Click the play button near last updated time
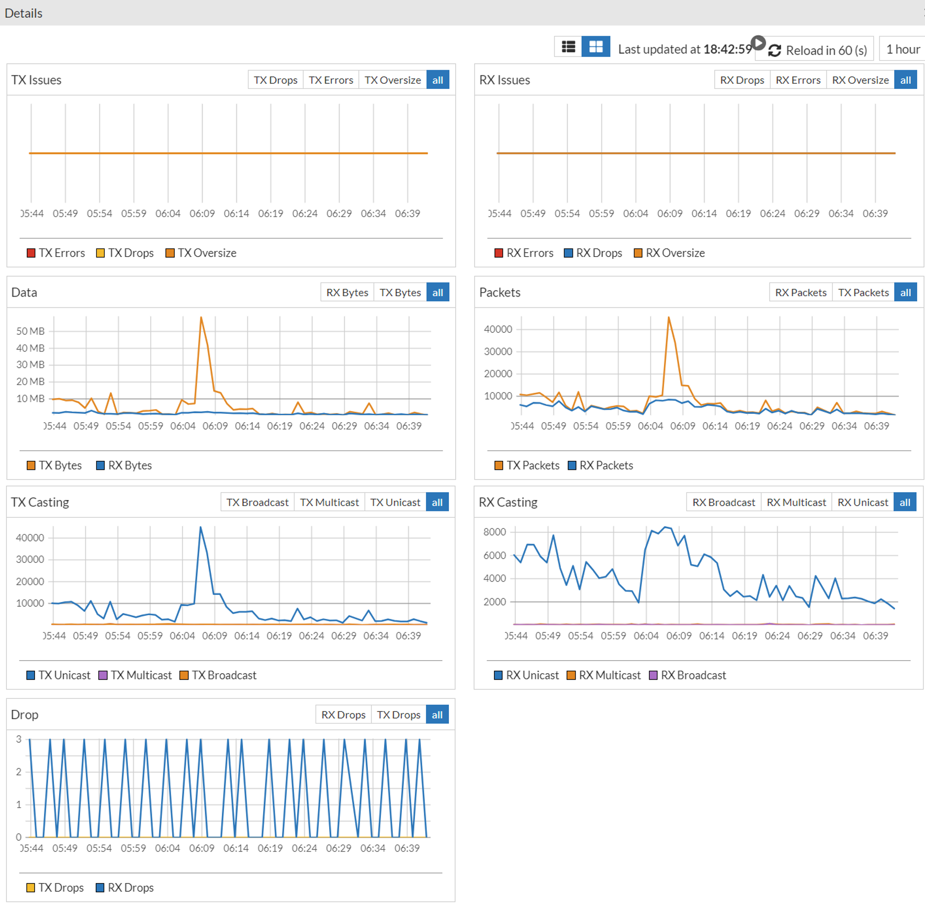Image resolution: width=925 pixels, height=906 pixels. 758,42
